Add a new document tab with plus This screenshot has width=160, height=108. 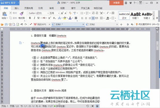click(x=121, y=24)
